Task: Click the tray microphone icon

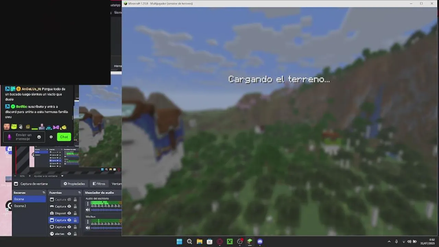Action: tap(396, 242)
